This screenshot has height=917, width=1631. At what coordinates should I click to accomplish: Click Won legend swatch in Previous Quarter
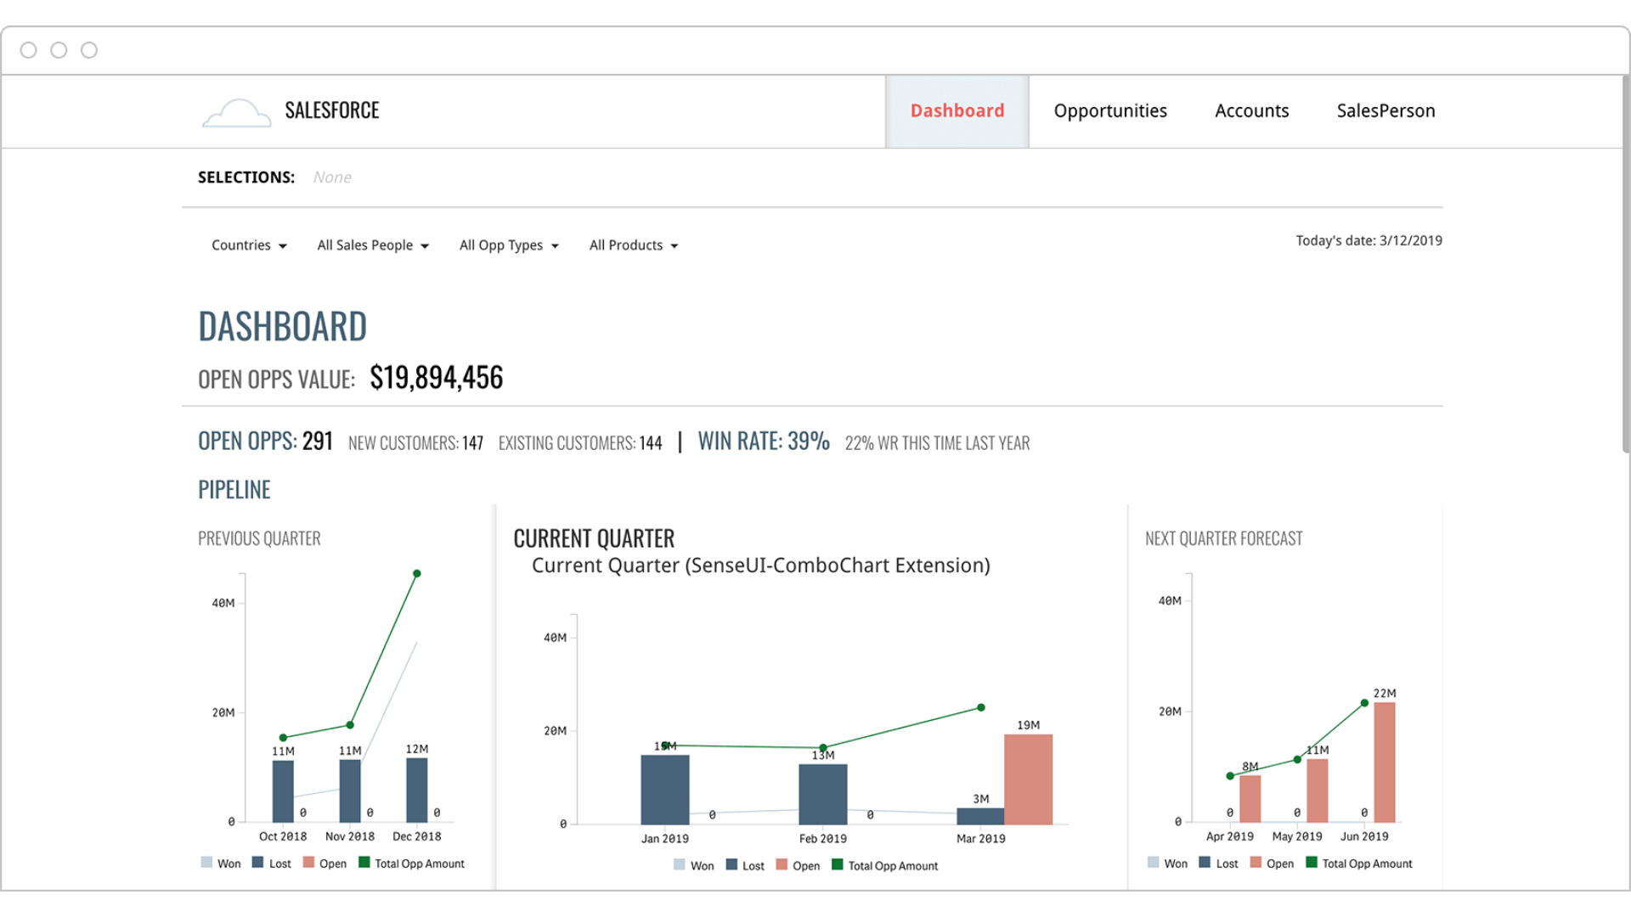coord(206,863)
